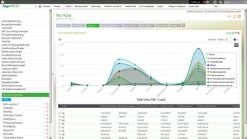Open the compass navigation icon
This screenshot has width=247, height=139.
(221, 2)
